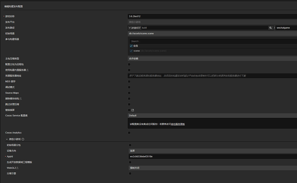This screenshot has width=297, height=183.
Task: Click the wechatgame output folder field
Action: [x=286, y=28]
